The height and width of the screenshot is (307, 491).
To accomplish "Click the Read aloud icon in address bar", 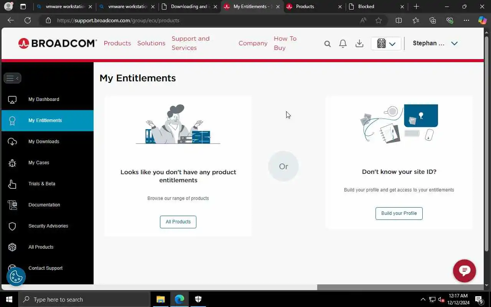I will [x=363, y=20].
